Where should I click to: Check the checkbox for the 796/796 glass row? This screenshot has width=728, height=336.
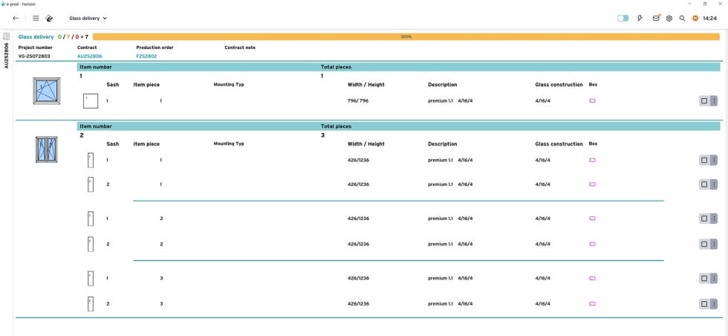click(703, 101)
